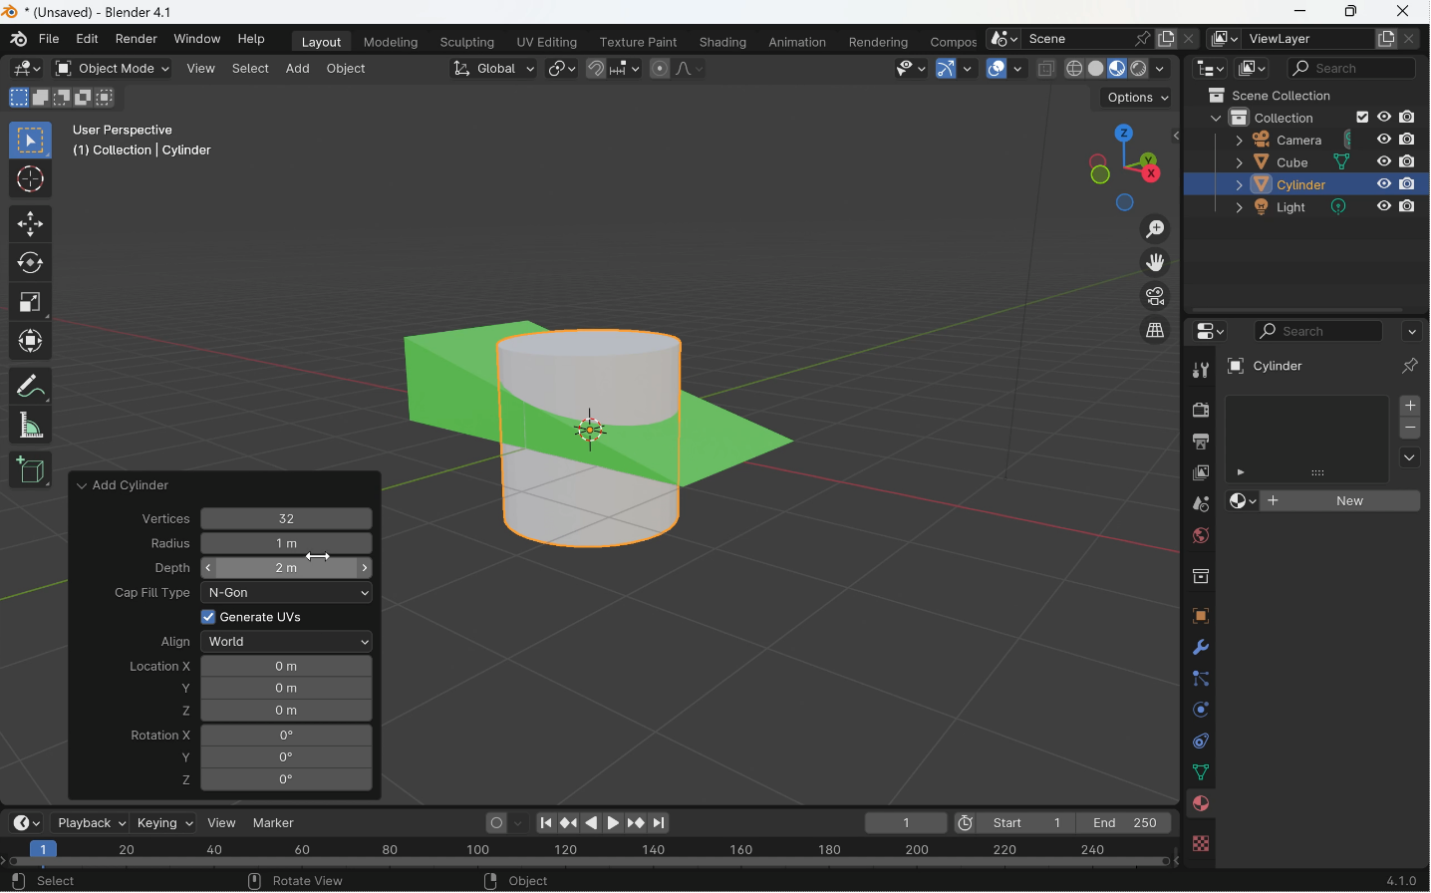
Task: Activate the Move tool
Action: point(30,224)
